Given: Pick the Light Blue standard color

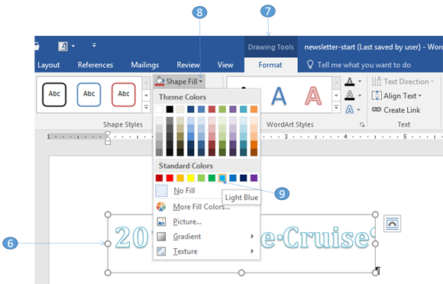Looking at the screenshot, I should 222,178.
